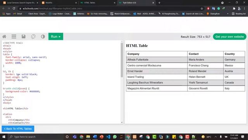Open the Reading list
This screenshot has height=140, width=248.
click(239, 14)
